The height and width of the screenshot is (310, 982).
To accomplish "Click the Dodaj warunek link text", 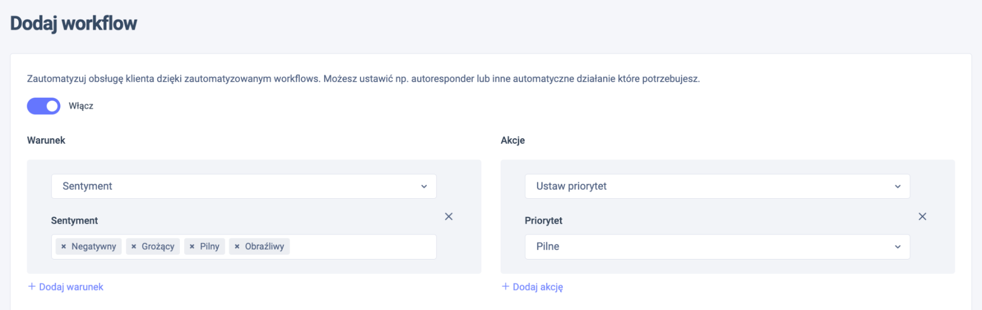I will tap(71, 287).
